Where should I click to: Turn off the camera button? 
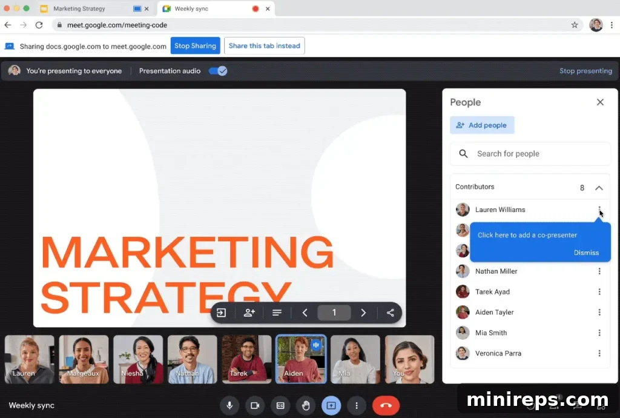[x=255, y=405]
